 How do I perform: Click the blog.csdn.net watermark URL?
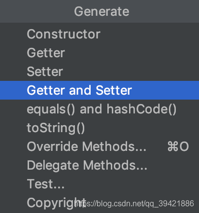pos(134,204)
